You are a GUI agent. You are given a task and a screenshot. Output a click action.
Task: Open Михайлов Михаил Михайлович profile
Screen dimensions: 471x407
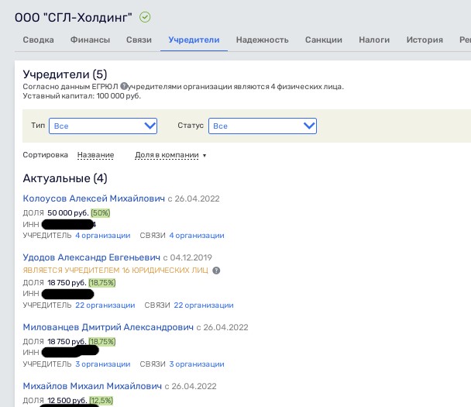[x=92, y=386]
